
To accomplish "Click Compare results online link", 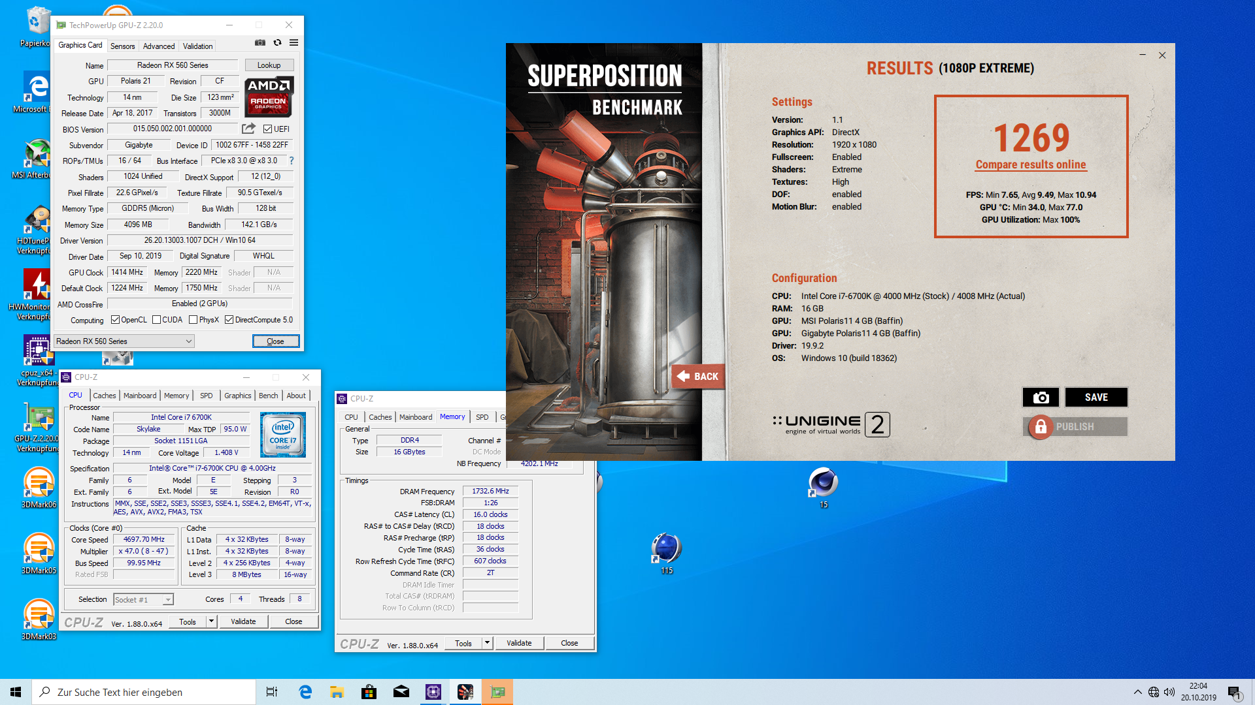I will (1031, 164).
